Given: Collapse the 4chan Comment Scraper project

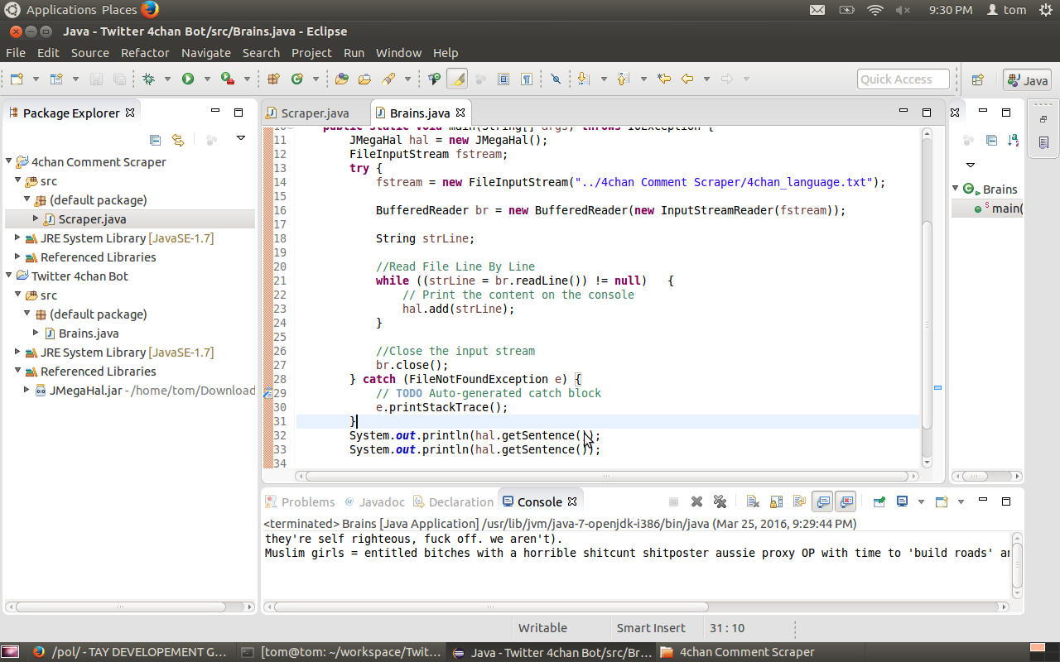Looking at the screenshot, I should [x=9, y=161].
